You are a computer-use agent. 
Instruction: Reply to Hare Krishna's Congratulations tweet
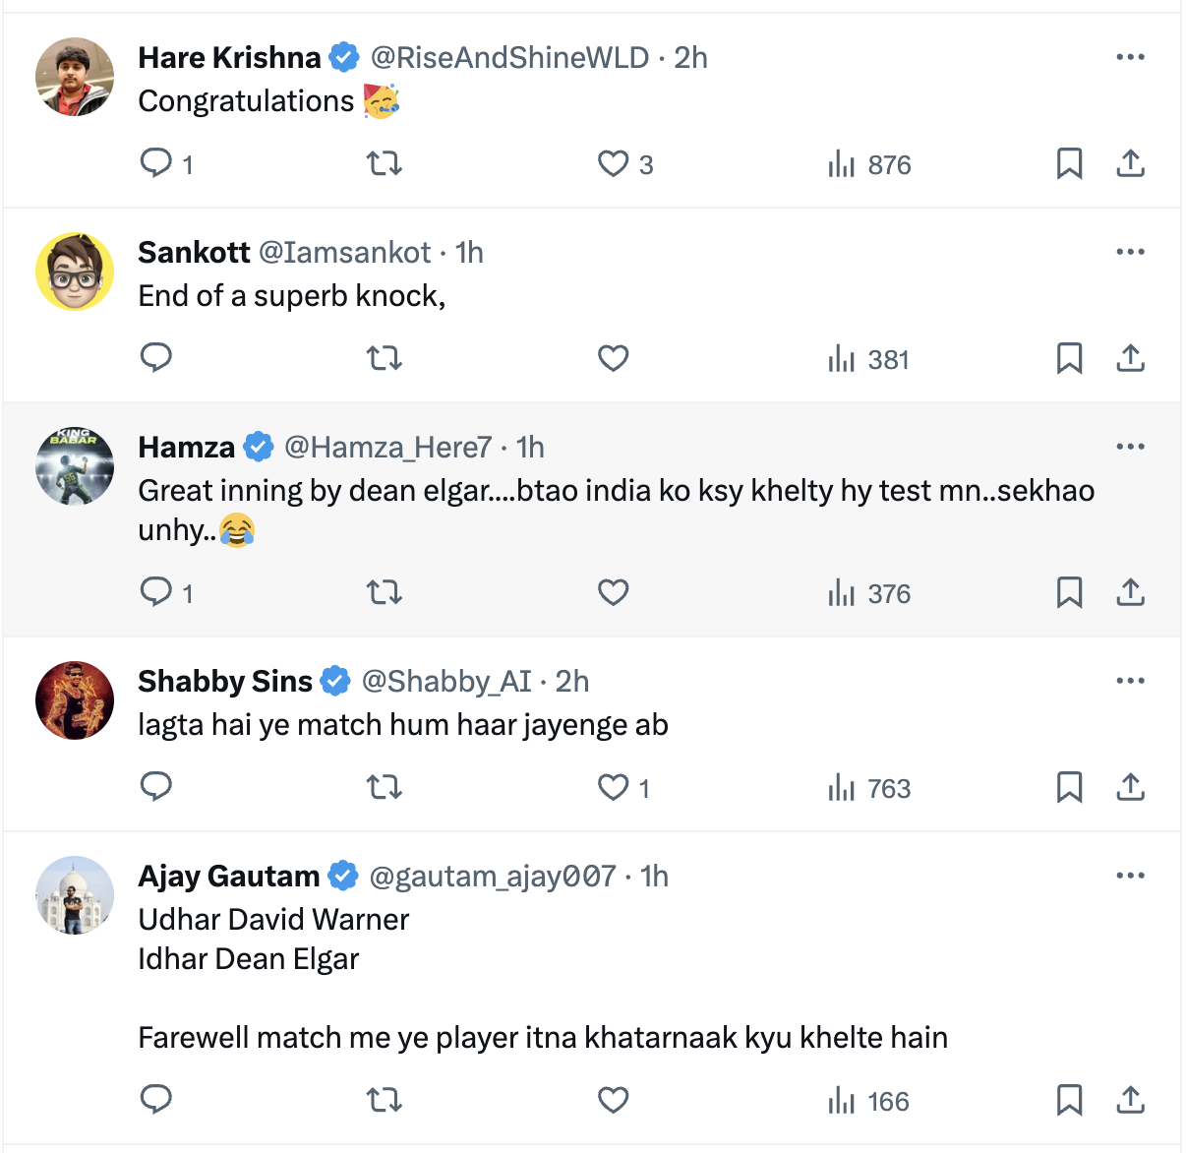click(x=156, y=163)
